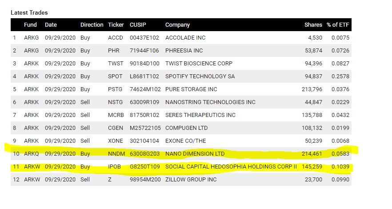Click ZILLOW GROUP INC company name
Image resolution: width=392 pixels, height=209 pixels.
click(x=191, y=180)
